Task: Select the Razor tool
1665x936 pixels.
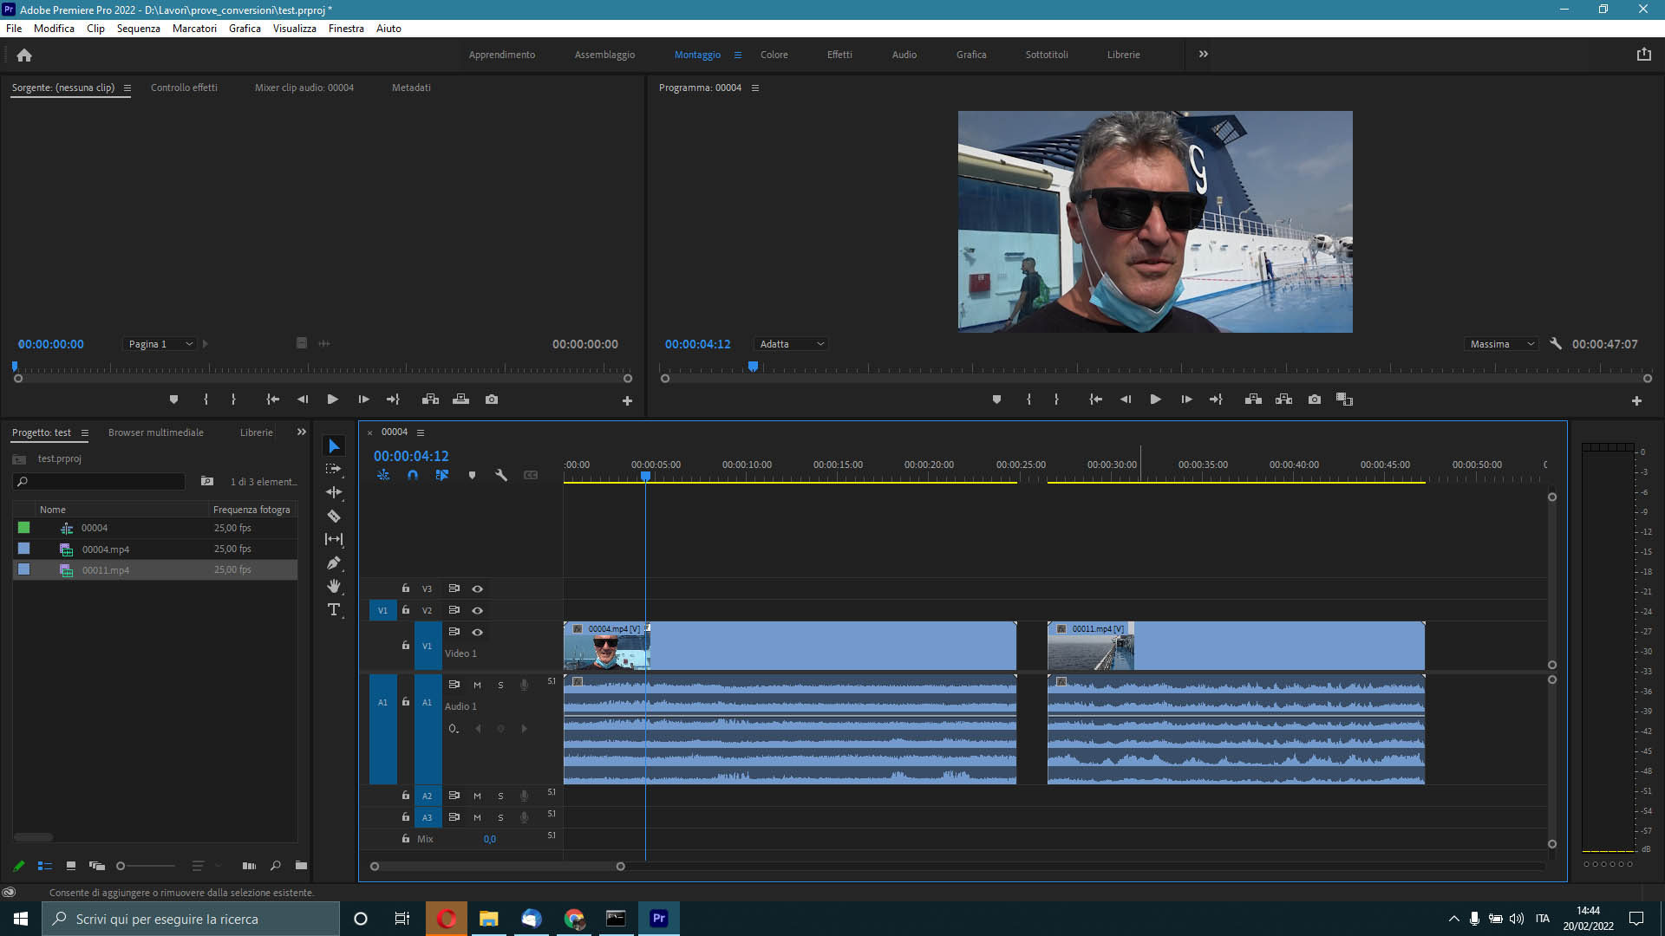Action: click(x=334, y=516)
